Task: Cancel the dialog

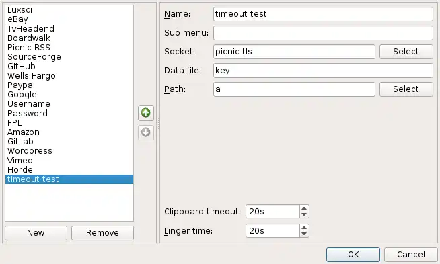Action: [411, 254]
